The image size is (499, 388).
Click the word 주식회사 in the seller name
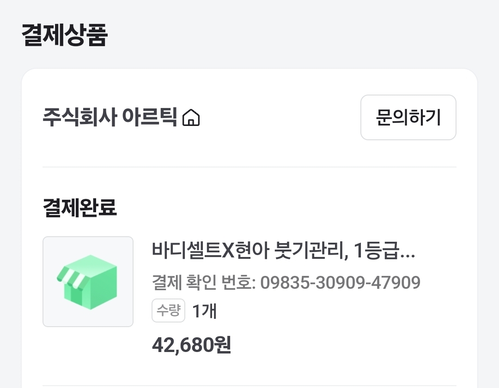click(79, 118)
